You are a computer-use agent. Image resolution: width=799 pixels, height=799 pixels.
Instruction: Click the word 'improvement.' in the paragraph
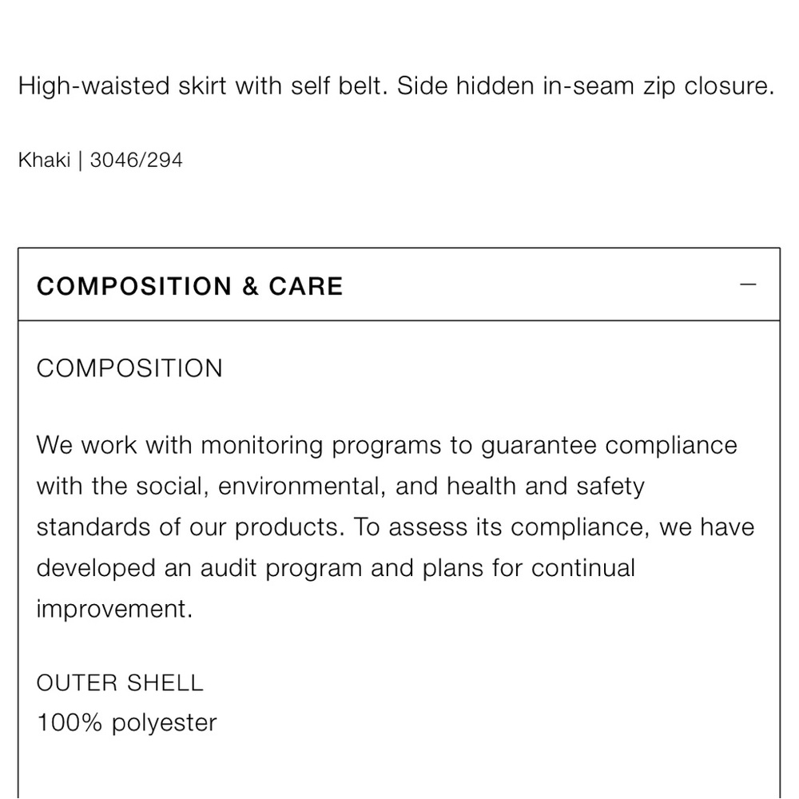[x=114, y=609]
